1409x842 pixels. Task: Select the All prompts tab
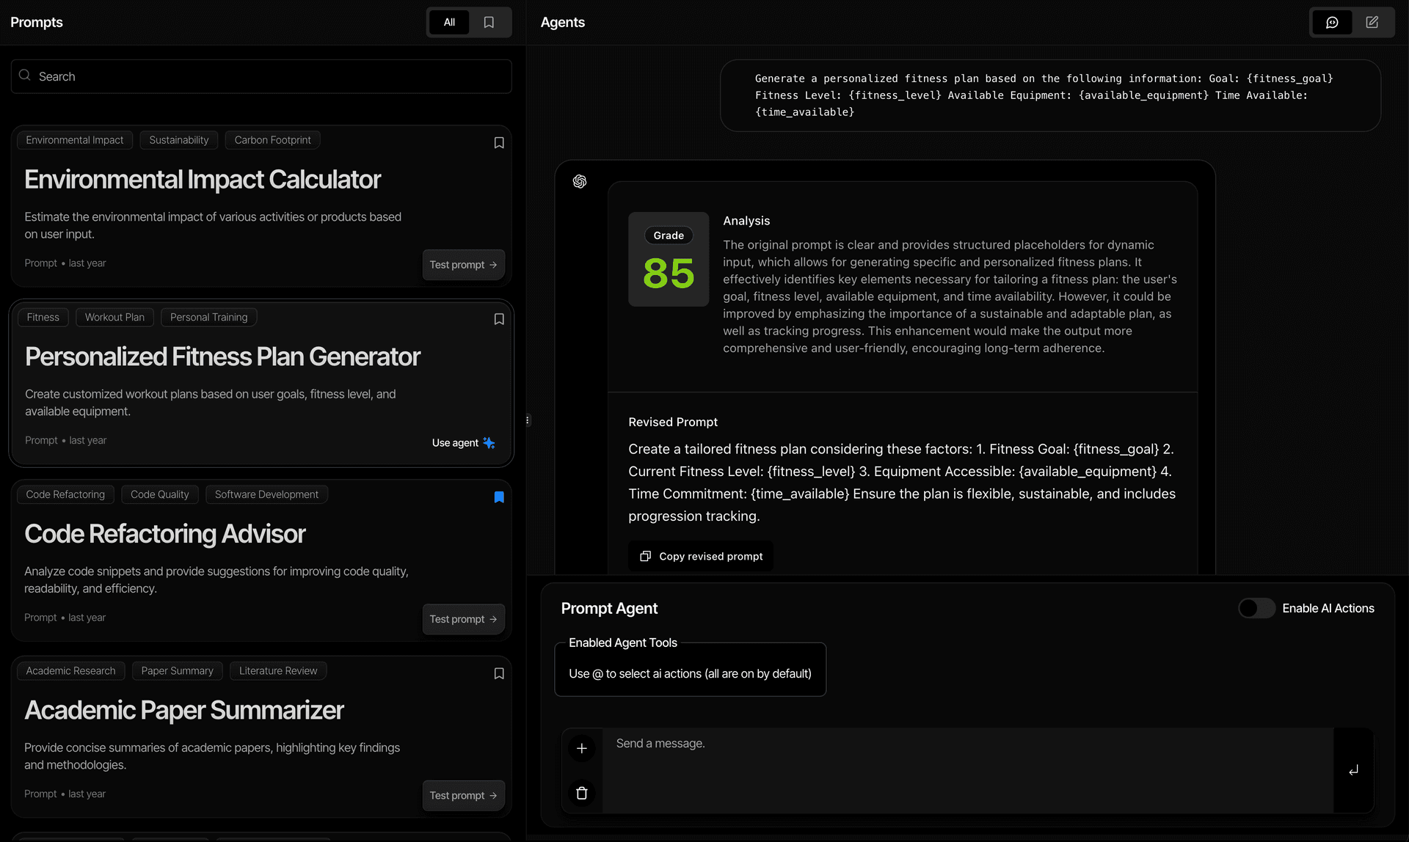click(x=449, y=22)
